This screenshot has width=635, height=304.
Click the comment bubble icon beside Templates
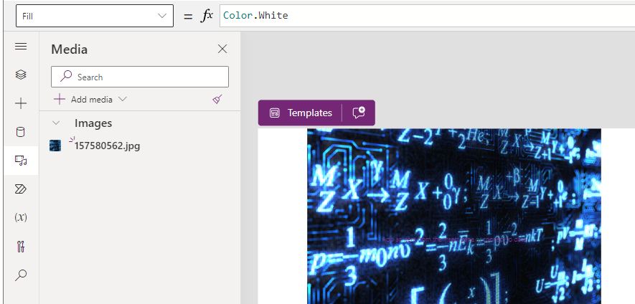point(359,113)
